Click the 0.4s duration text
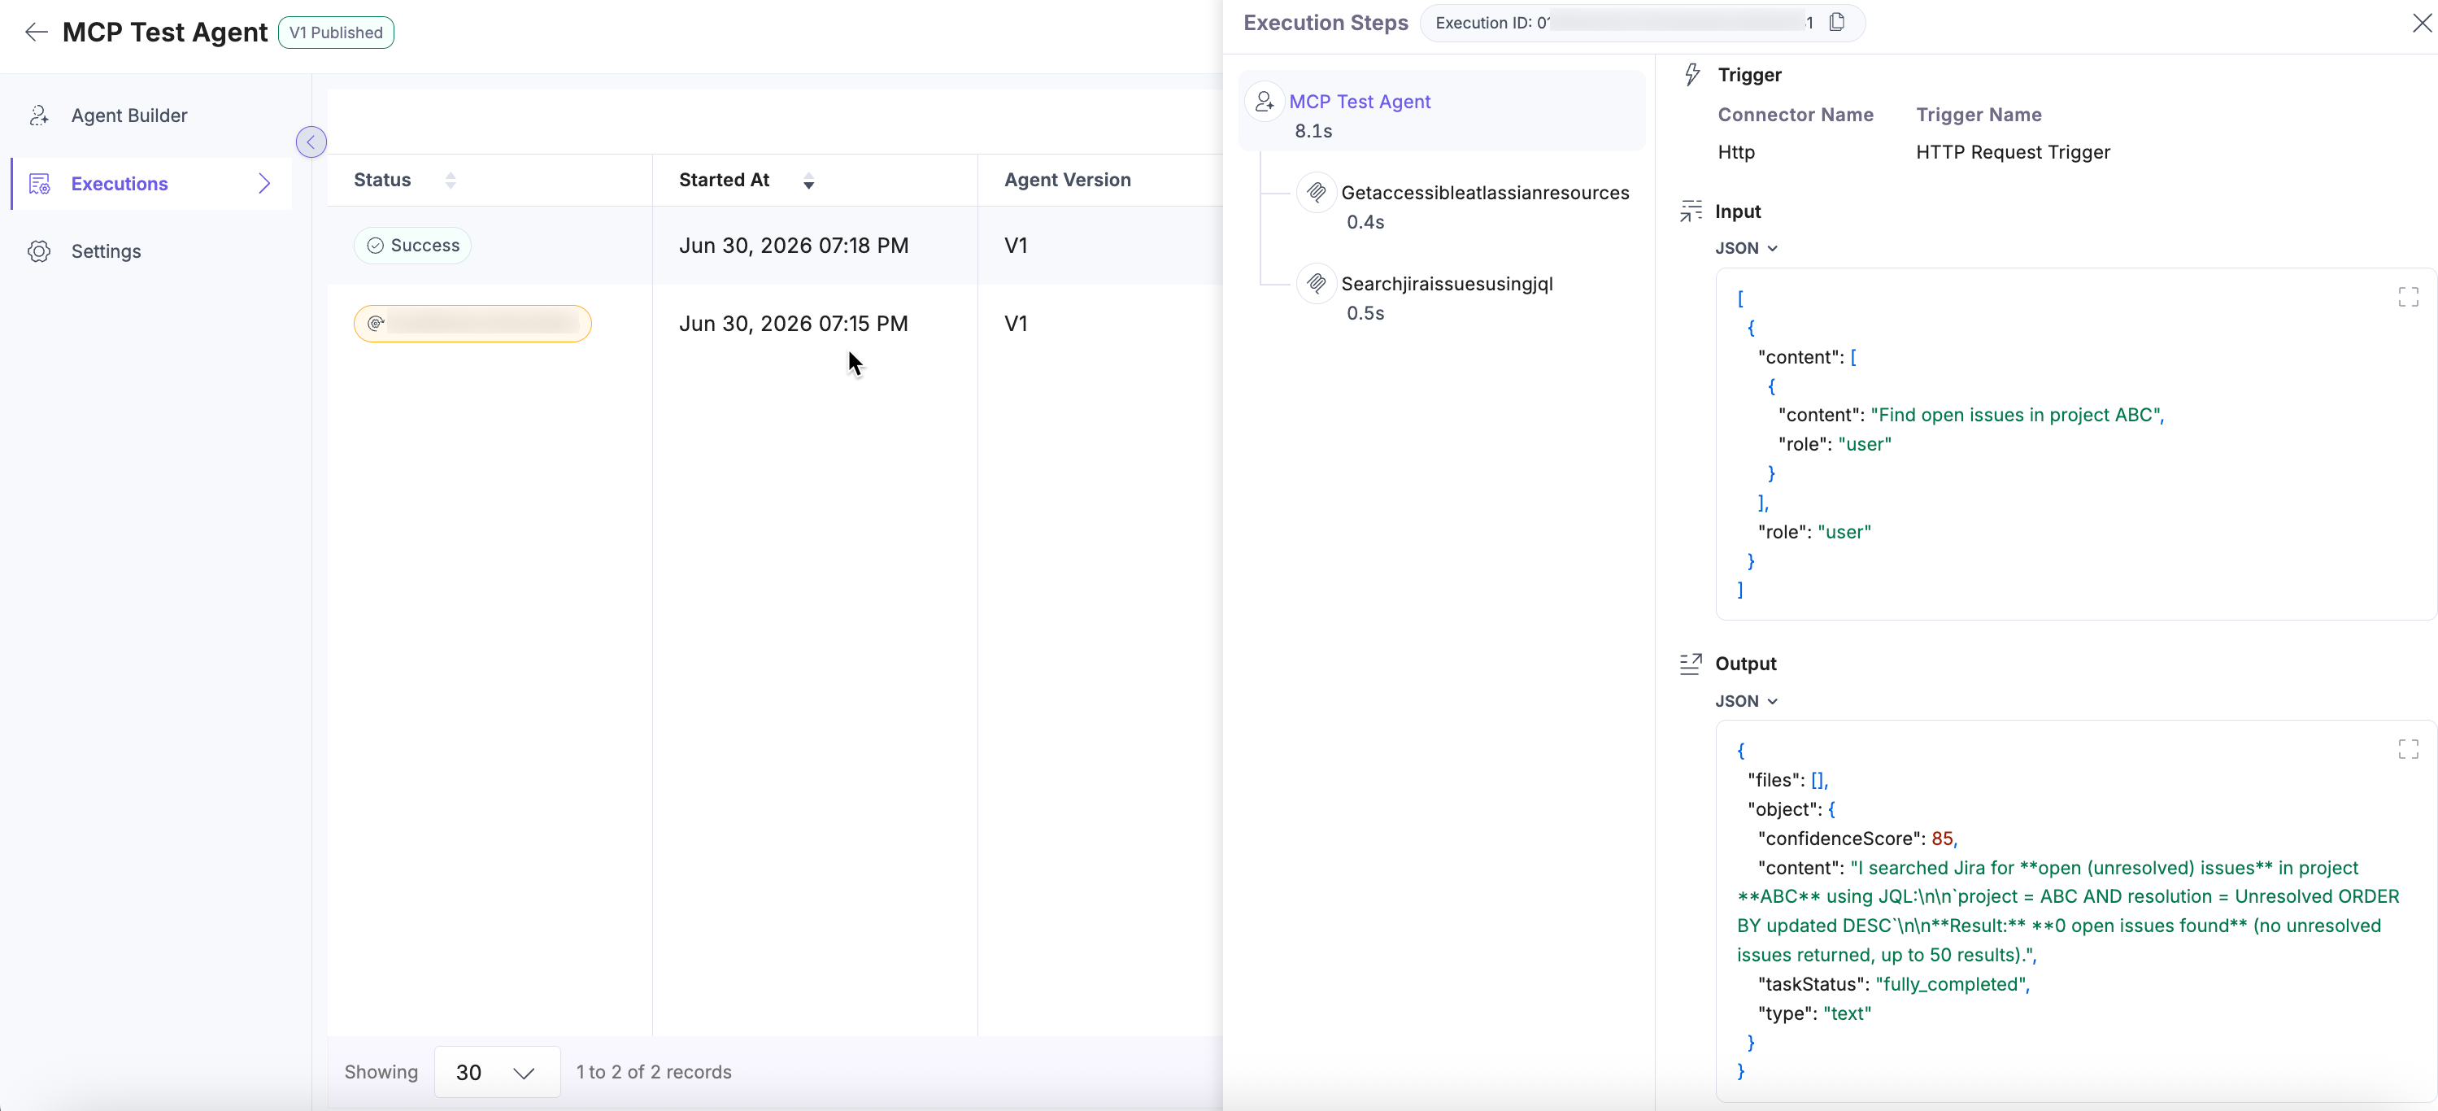This screenshot has width=2438, height=1111. (x=1365, y=222)
